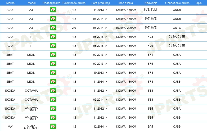Click the fuel icon in the Audi A3 1.8 05.2014 row
This screenshot has height=131, width=207.
(x=53, y=19)
